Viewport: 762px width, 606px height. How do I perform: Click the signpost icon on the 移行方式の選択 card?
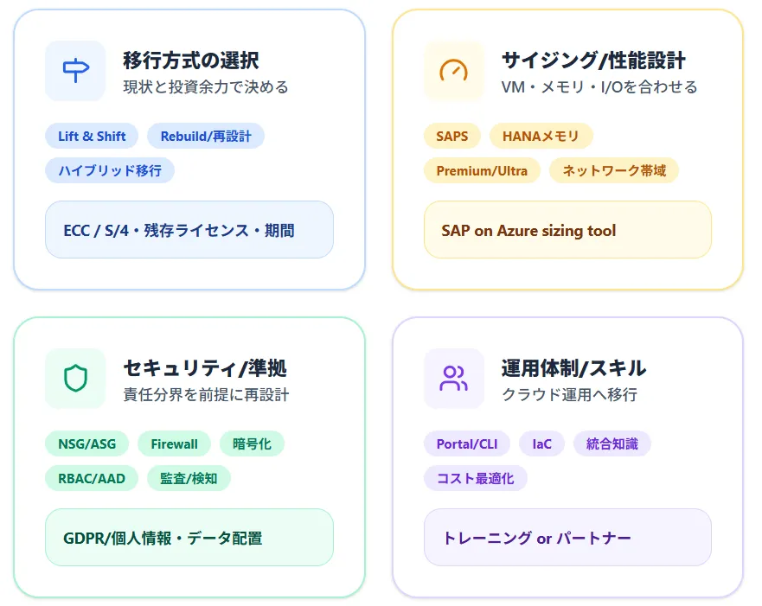tap(74, 71)
